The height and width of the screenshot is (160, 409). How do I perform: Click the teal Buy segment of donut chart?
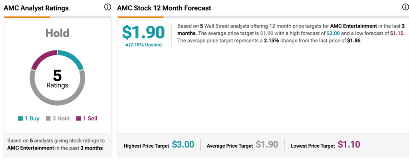[x=73, y=57]
